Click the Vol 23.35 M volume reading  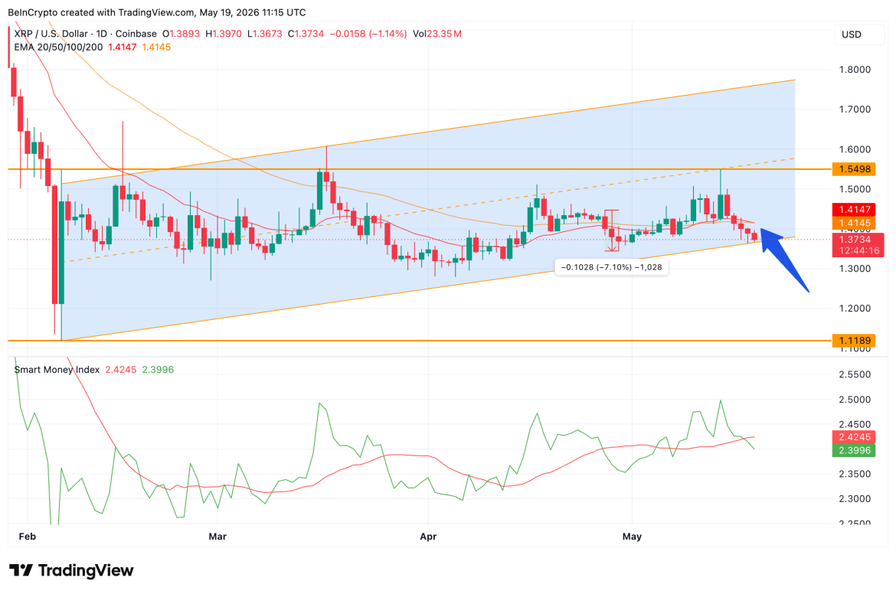point(437,34)
